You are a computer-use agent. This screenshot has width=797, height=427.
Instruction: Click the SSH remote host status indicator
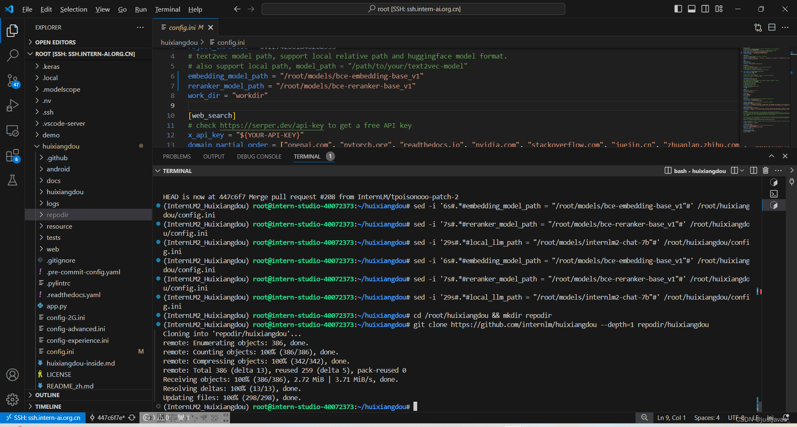[43, 417]
